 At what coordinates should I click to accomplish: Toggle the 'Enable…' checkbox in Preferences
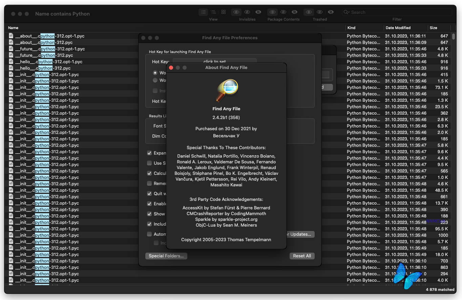tap(149, 204)
